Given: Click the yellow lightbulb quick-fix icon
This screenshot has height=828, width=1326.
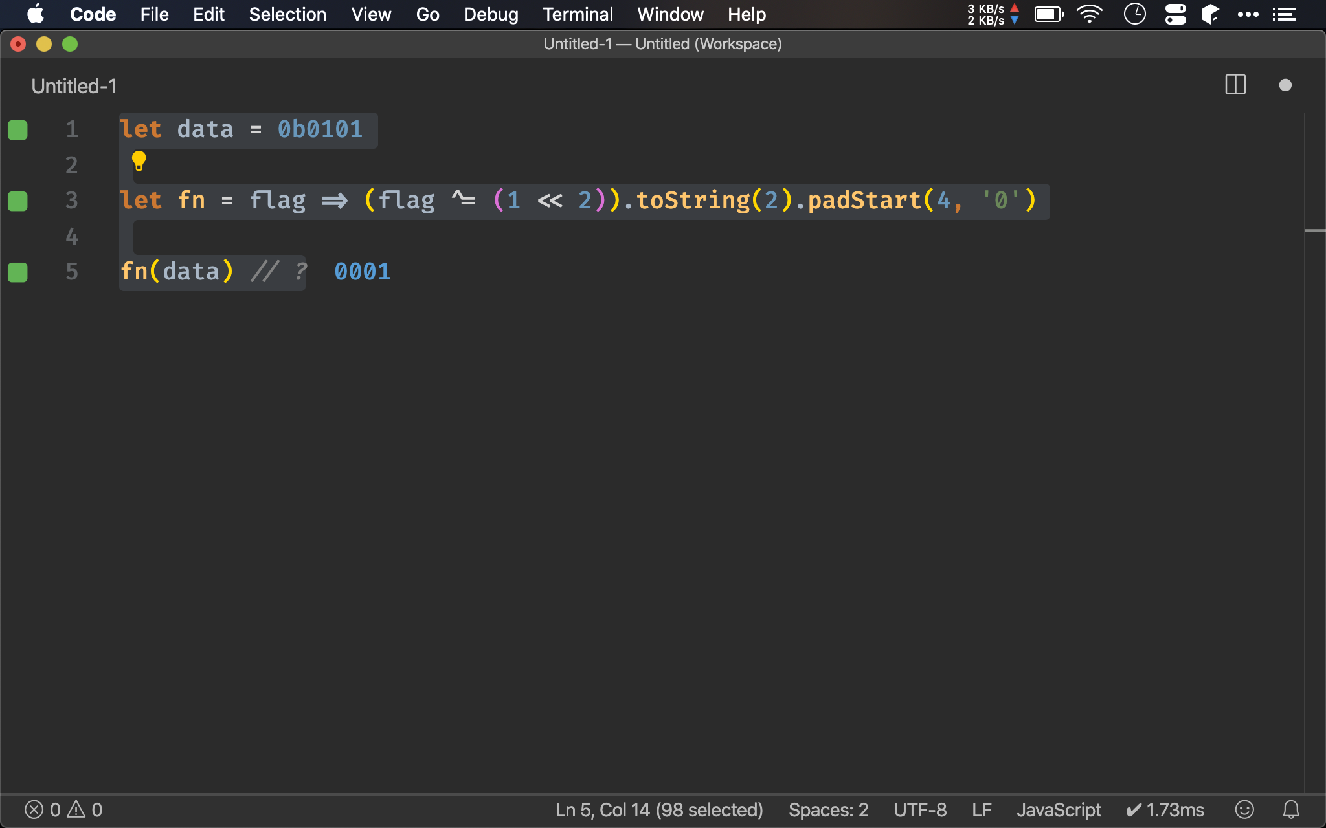Looking at the screenshot, I should [x=139, y=160].
